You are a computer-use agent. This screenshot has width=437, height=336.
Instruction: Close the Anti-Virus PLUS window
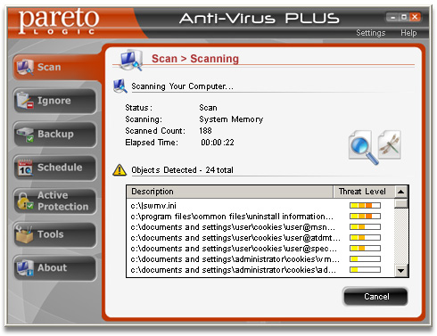coord(415,17)
